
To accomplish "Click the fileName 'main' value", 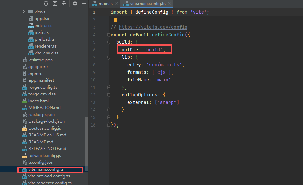I will point(163,80).
